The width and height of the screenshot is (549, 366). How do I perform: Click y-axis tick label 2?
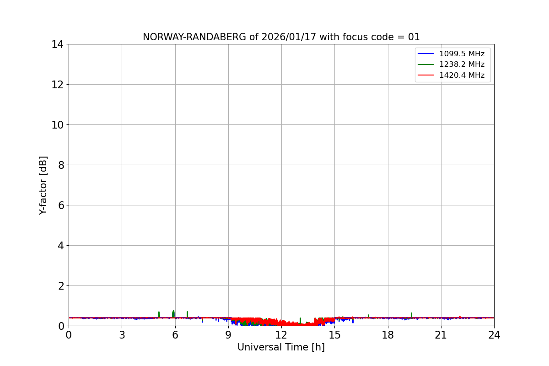click(60, 286)
